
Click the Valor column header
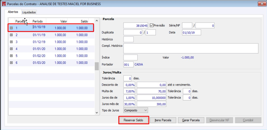[x=57, y=21]
